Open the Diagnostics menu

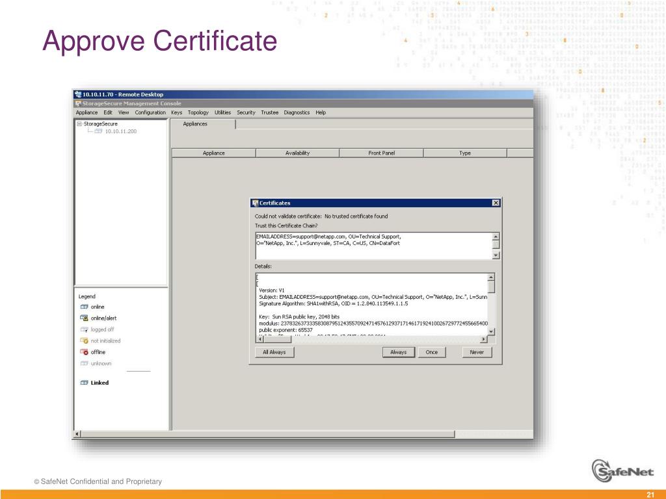[297, 112]
